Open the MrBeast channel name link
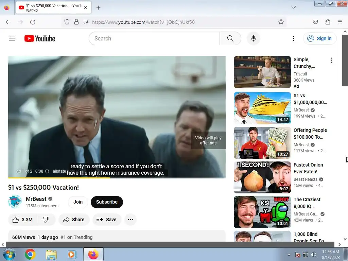348x261 pixels. pos(36,199)
